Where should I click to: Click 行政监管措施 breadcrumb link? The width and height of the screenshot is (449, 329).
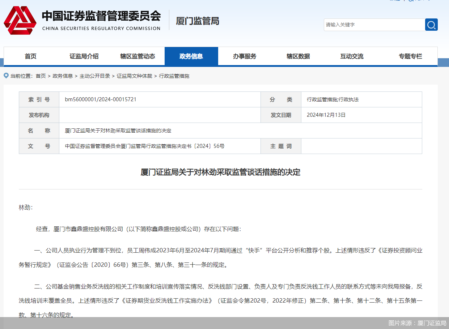pyautogui.click(x=174, y=76)
